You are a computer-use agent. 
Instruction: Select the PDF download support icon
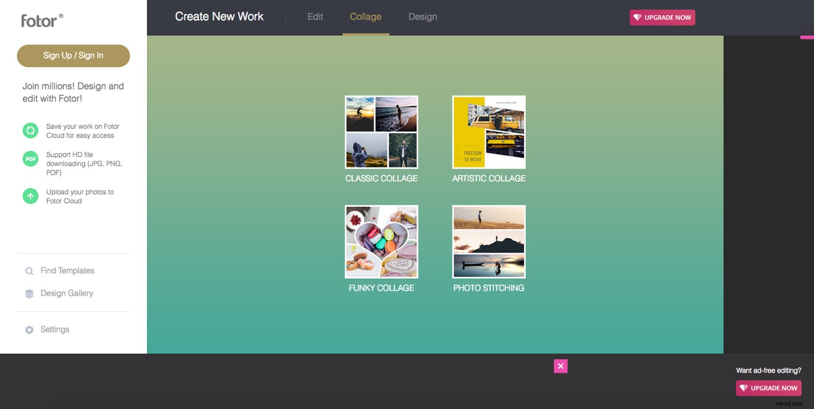click(30, 158)
